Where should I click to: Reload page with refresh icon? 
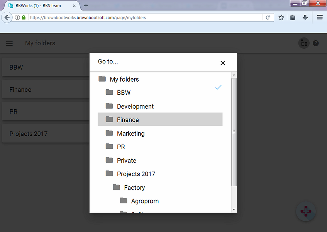coord(268,17)
